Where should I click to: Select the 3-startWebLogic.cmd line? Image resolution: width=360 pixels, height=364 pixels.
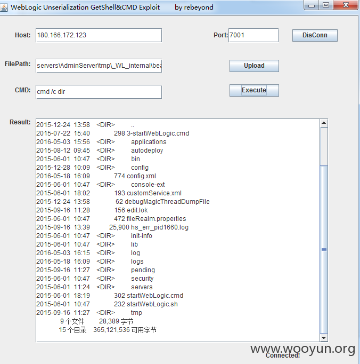[113, 133]
